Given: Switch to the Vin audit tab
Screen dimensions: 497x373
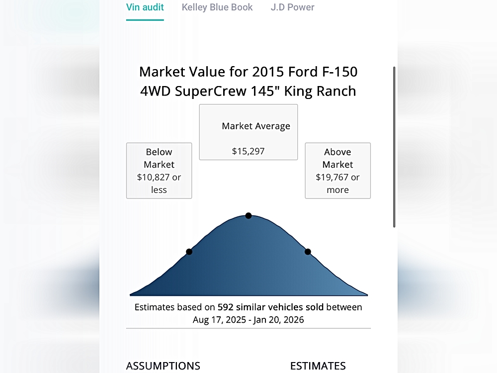Looking at the screenshot, I should pos(145,7).
